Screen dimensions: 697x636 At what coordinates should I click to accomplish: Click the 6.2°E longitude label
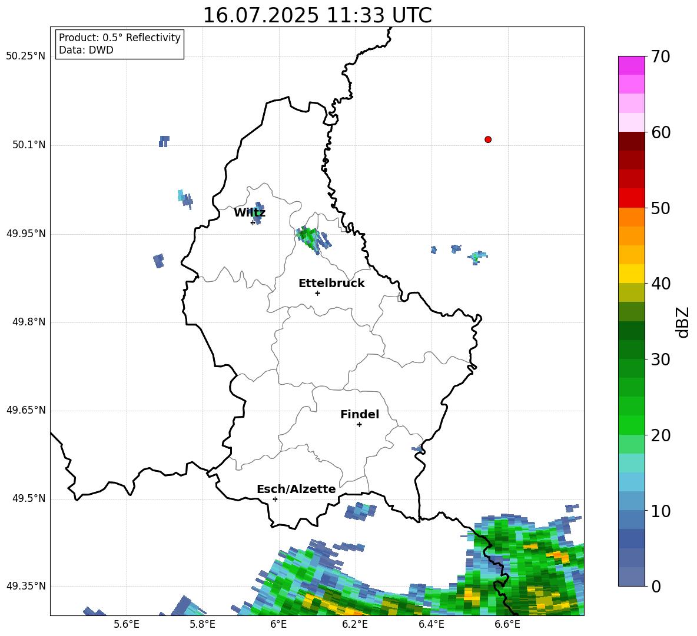(x=355, y=624)
